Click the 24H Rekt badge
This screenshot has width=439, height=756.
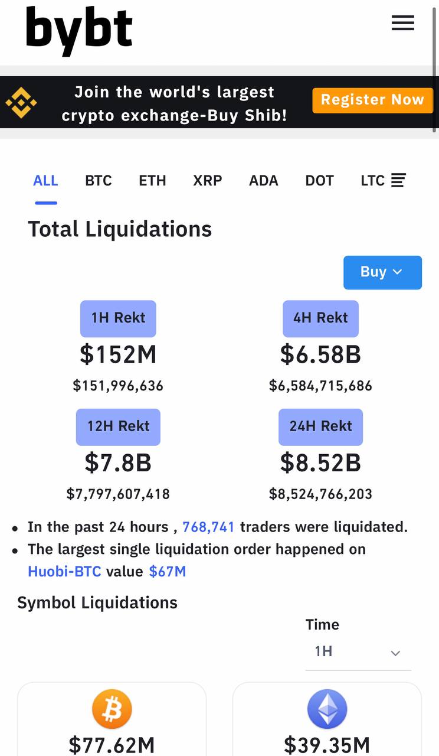[x=320, y=426]
